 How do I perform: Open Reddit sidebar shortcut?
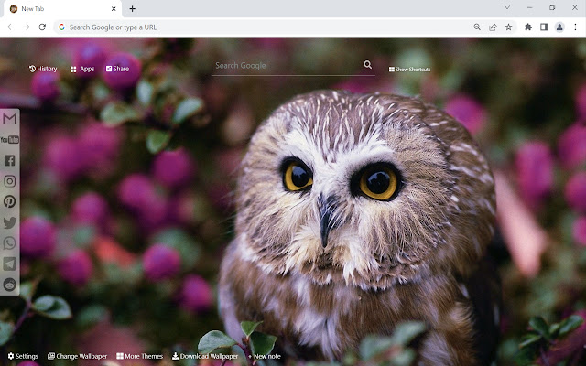point(10,285)
